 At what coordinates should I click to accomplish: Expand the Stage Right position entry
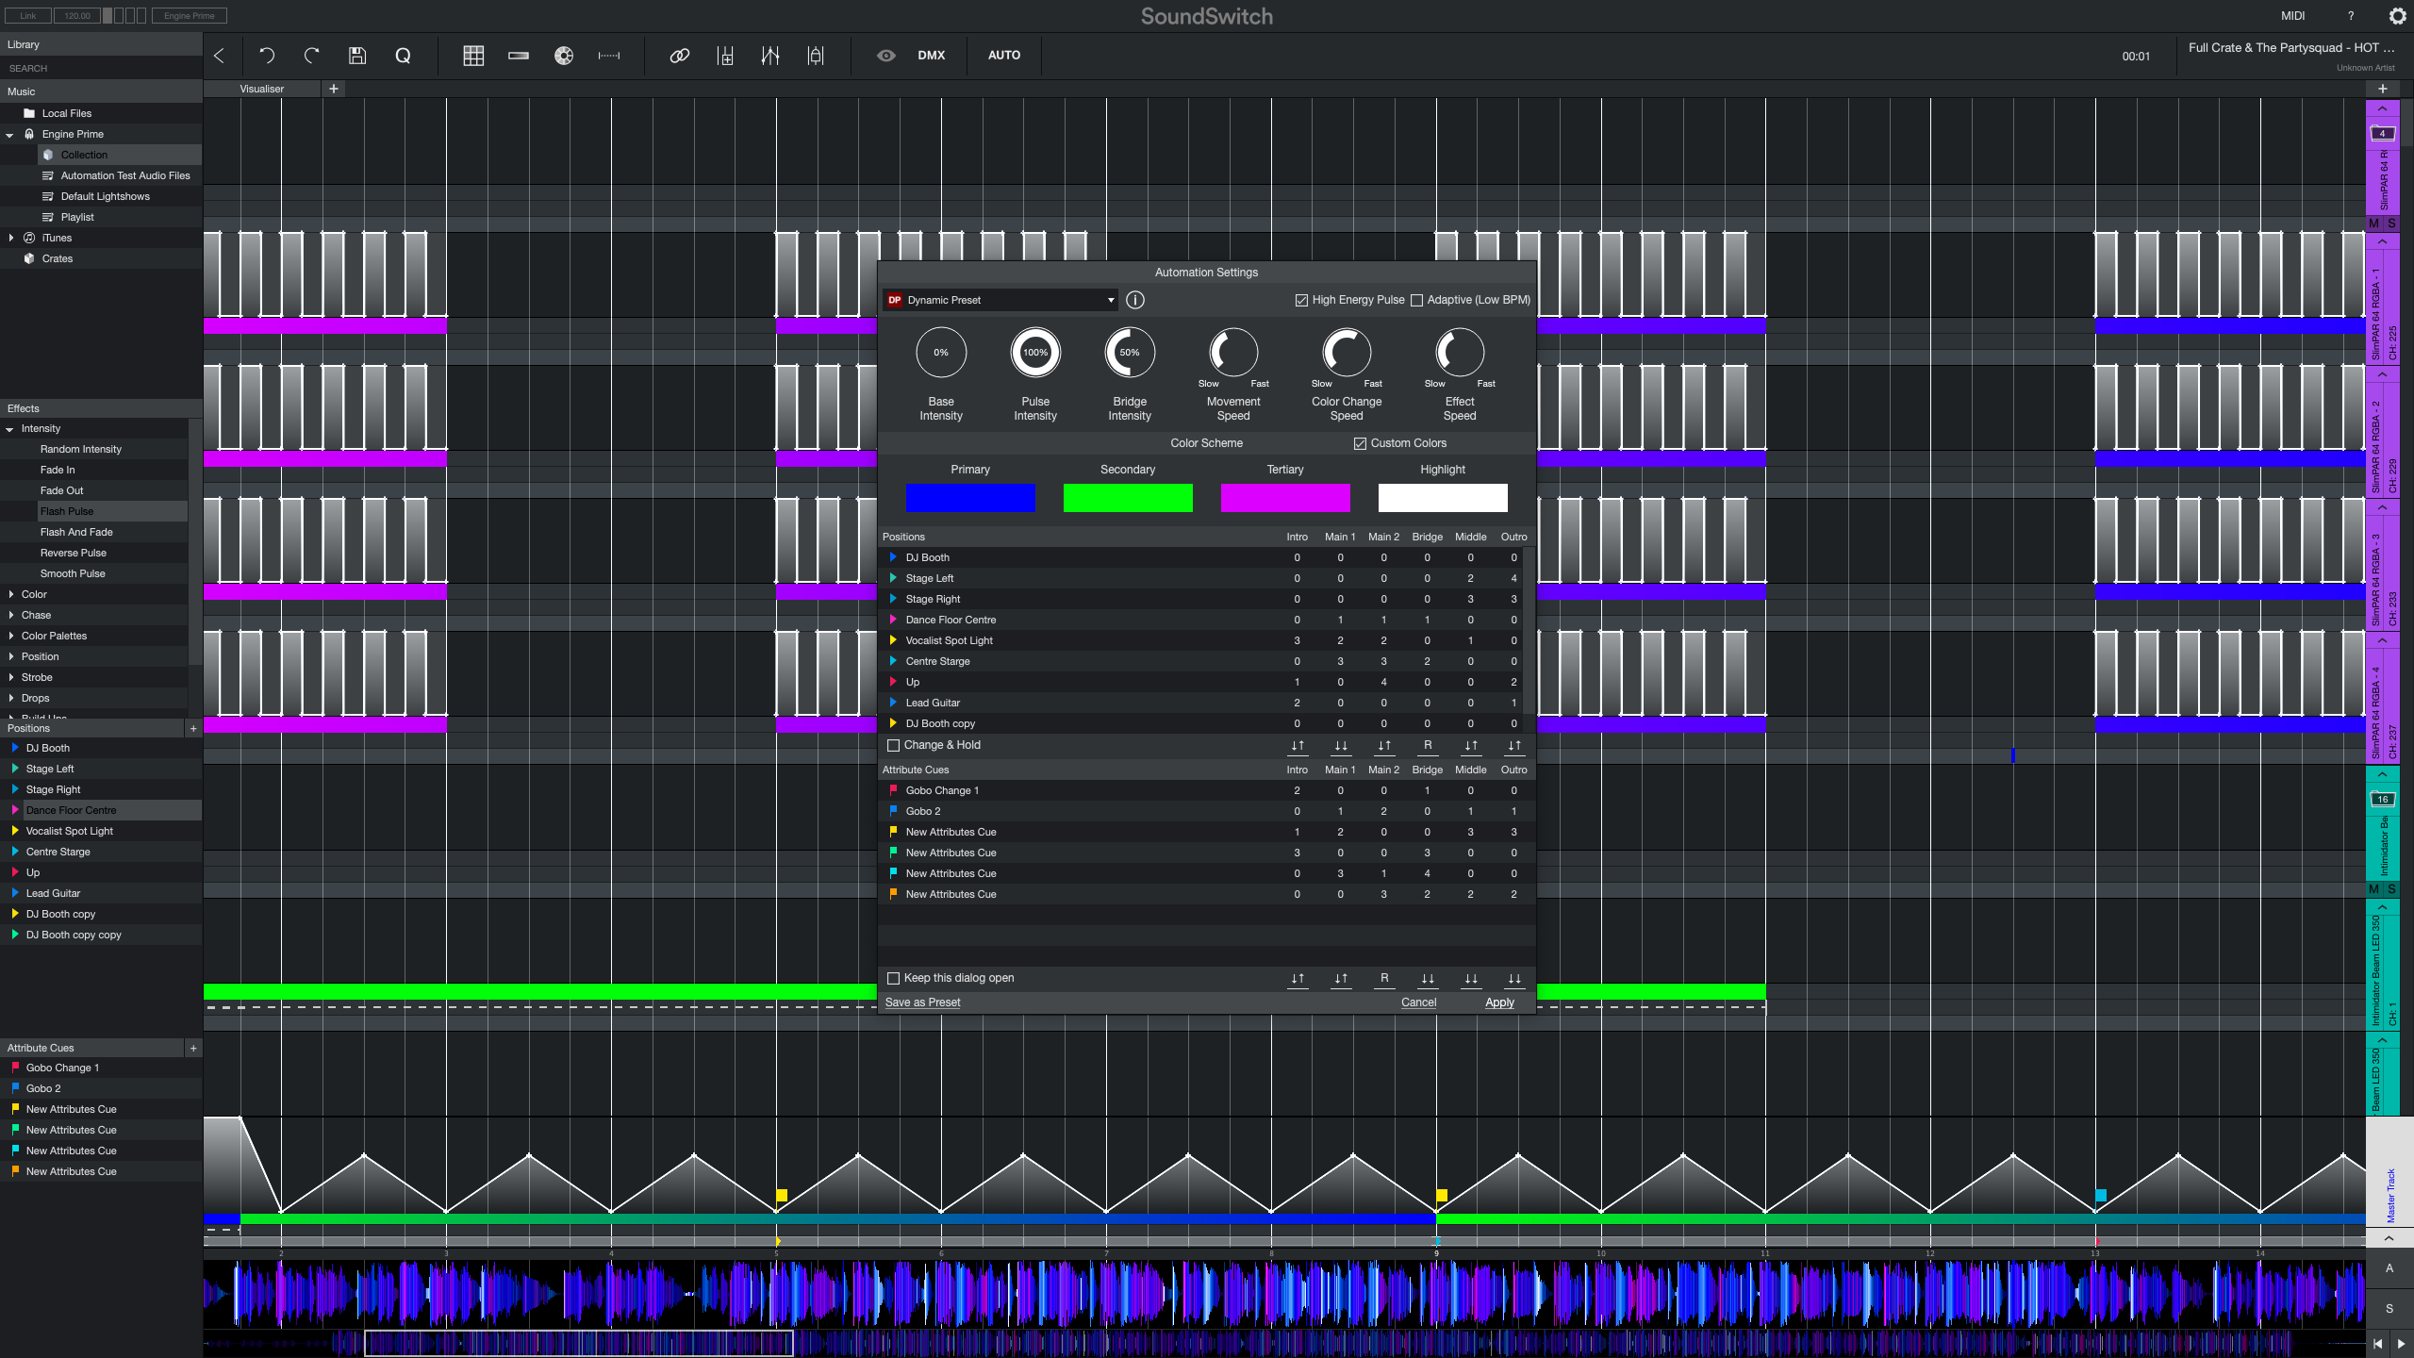coord(894,599)
